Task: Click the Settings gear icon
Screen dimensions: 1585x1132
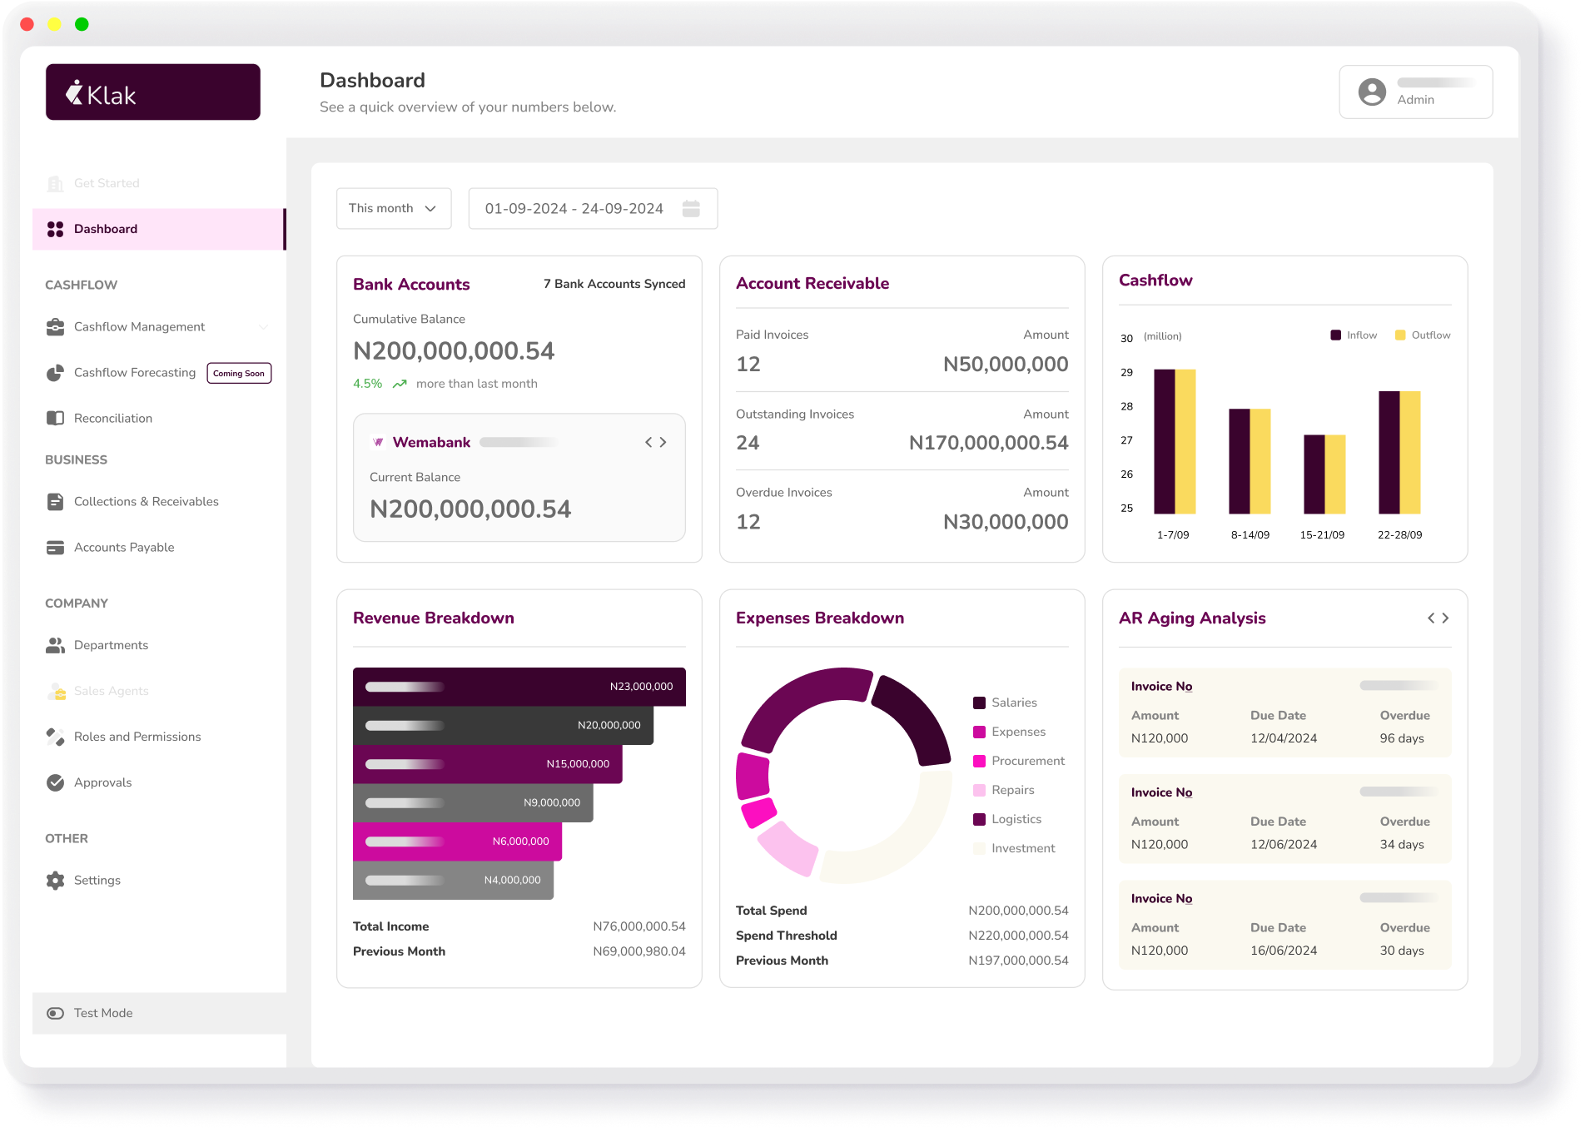Action: click(x=55, y=881)
